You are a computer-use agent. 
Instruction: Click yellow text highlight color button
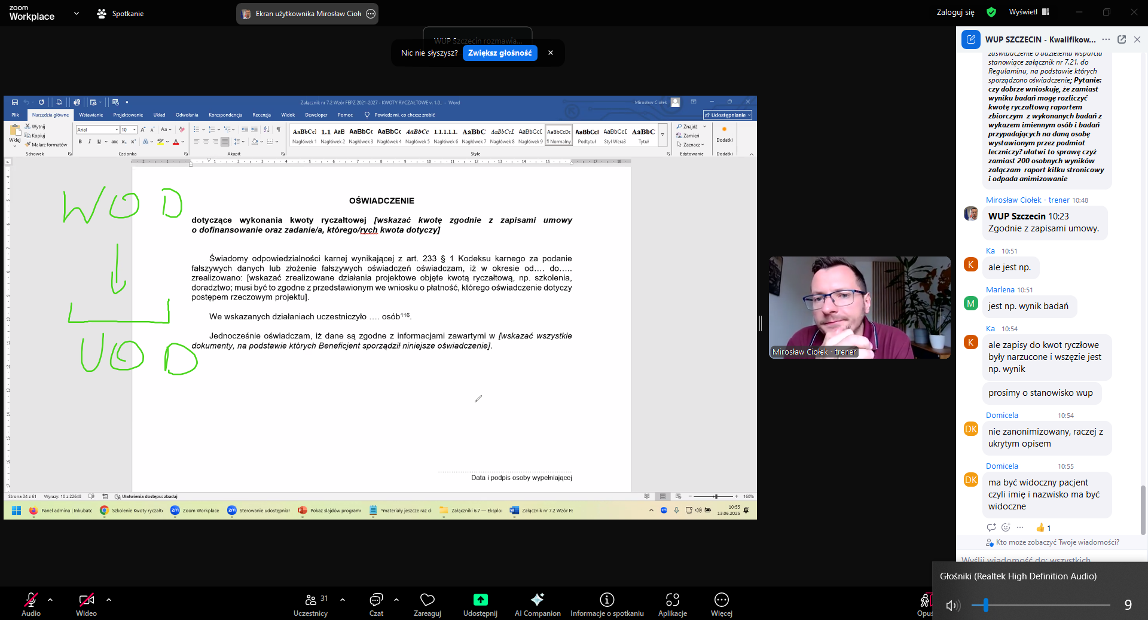(x=160, y=142)
